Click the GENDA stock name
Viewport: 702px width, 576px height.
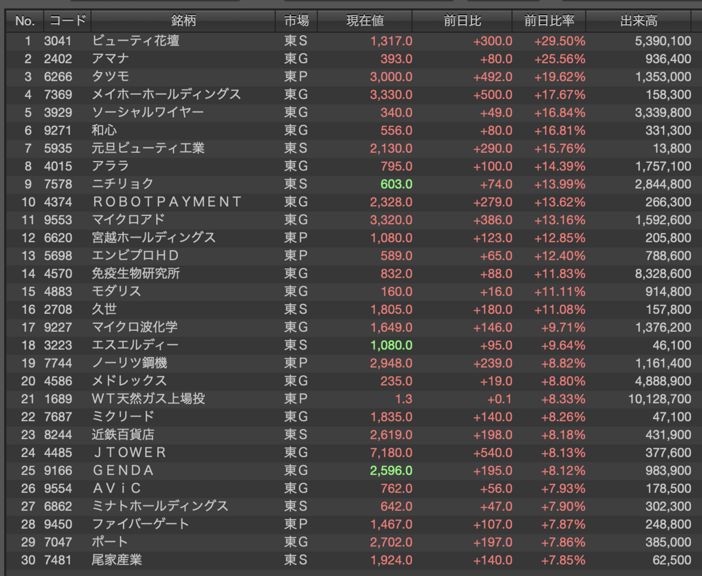point(123,470)
